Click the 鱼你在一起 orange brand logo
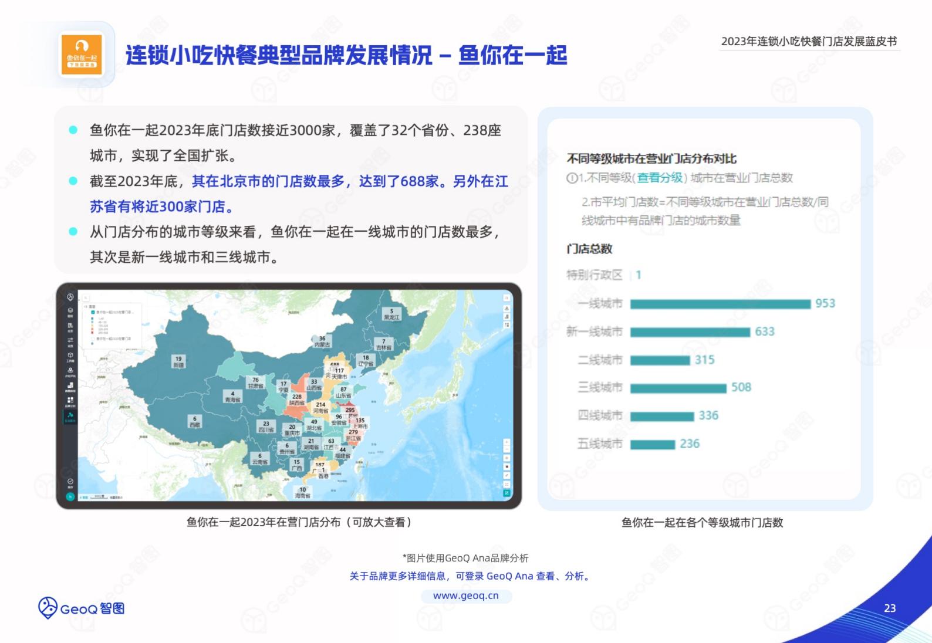Viewport: 932px width, 643px height. click(82, 55)
